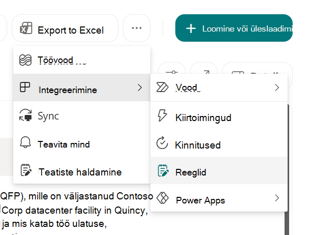This screenshot has height=235, width=313.
Task: Open Power Apps submenu entry
Action: point(219,198)
